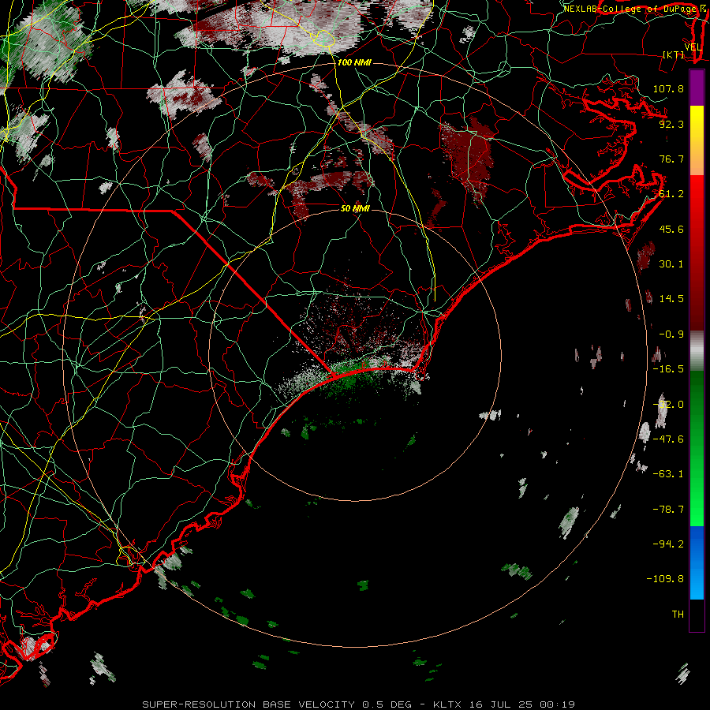The width and height of the screenshot is (710, 710).
Task: Click the 45.6 legend value
Action: coord(671,229)
